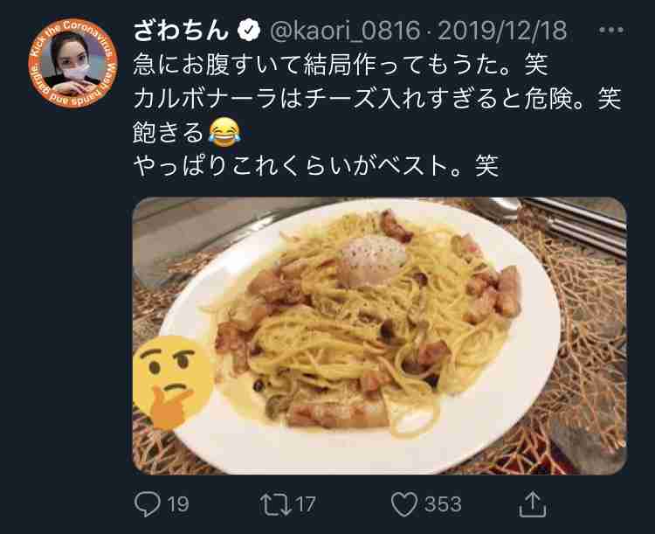The width and height of the screenshot is (655, 534).
Task: Open the @kaori_0816 handle link
Action: [345, 31]
